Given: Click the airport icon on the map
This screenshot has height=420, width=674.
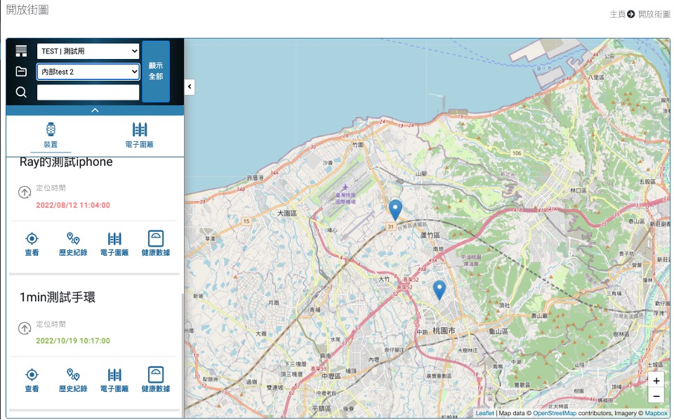Looking at the screenshot, I should [345, 188].
